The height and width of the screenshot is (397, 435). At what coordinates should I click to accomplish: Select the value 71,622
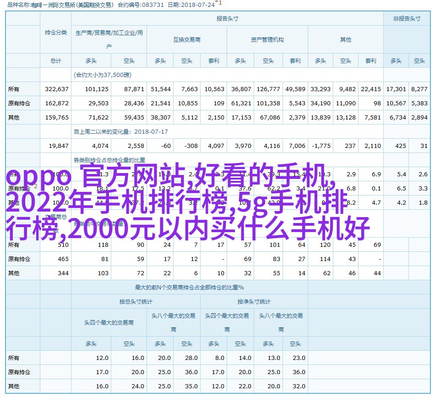coord(98,117)
